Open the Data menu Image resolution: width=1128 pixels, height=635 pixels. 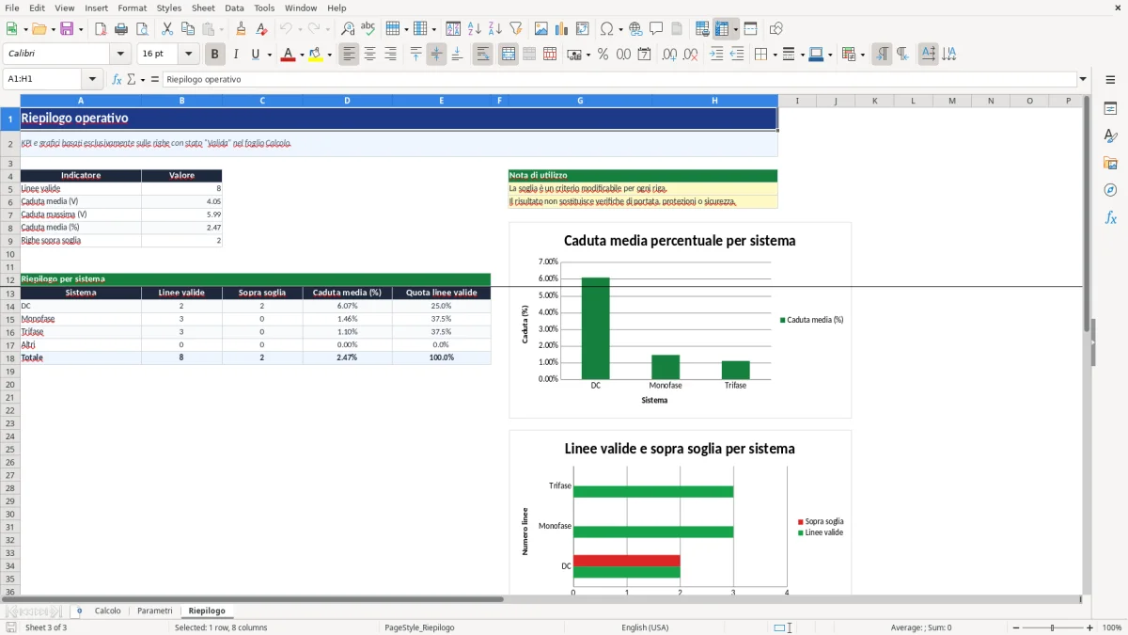[234, 8]
